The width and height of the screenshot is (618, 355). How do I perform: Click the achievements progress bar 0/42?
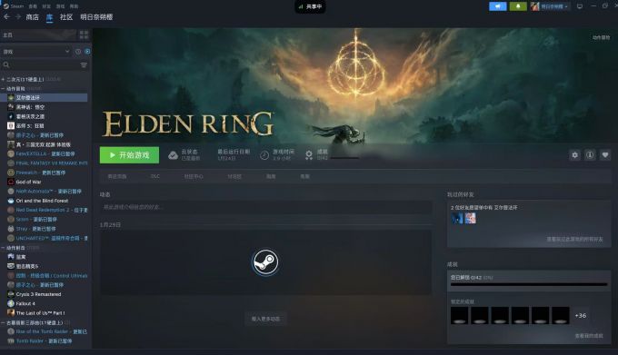point(529,284)
